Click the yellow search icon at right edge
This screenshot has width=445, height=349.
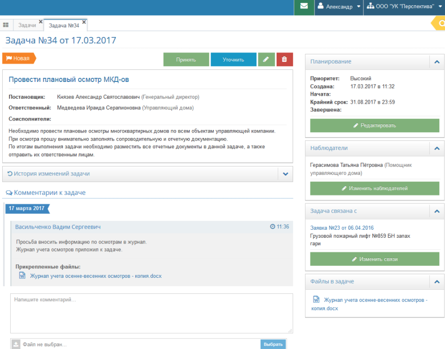pyautogui.click(x=441, y=24)
